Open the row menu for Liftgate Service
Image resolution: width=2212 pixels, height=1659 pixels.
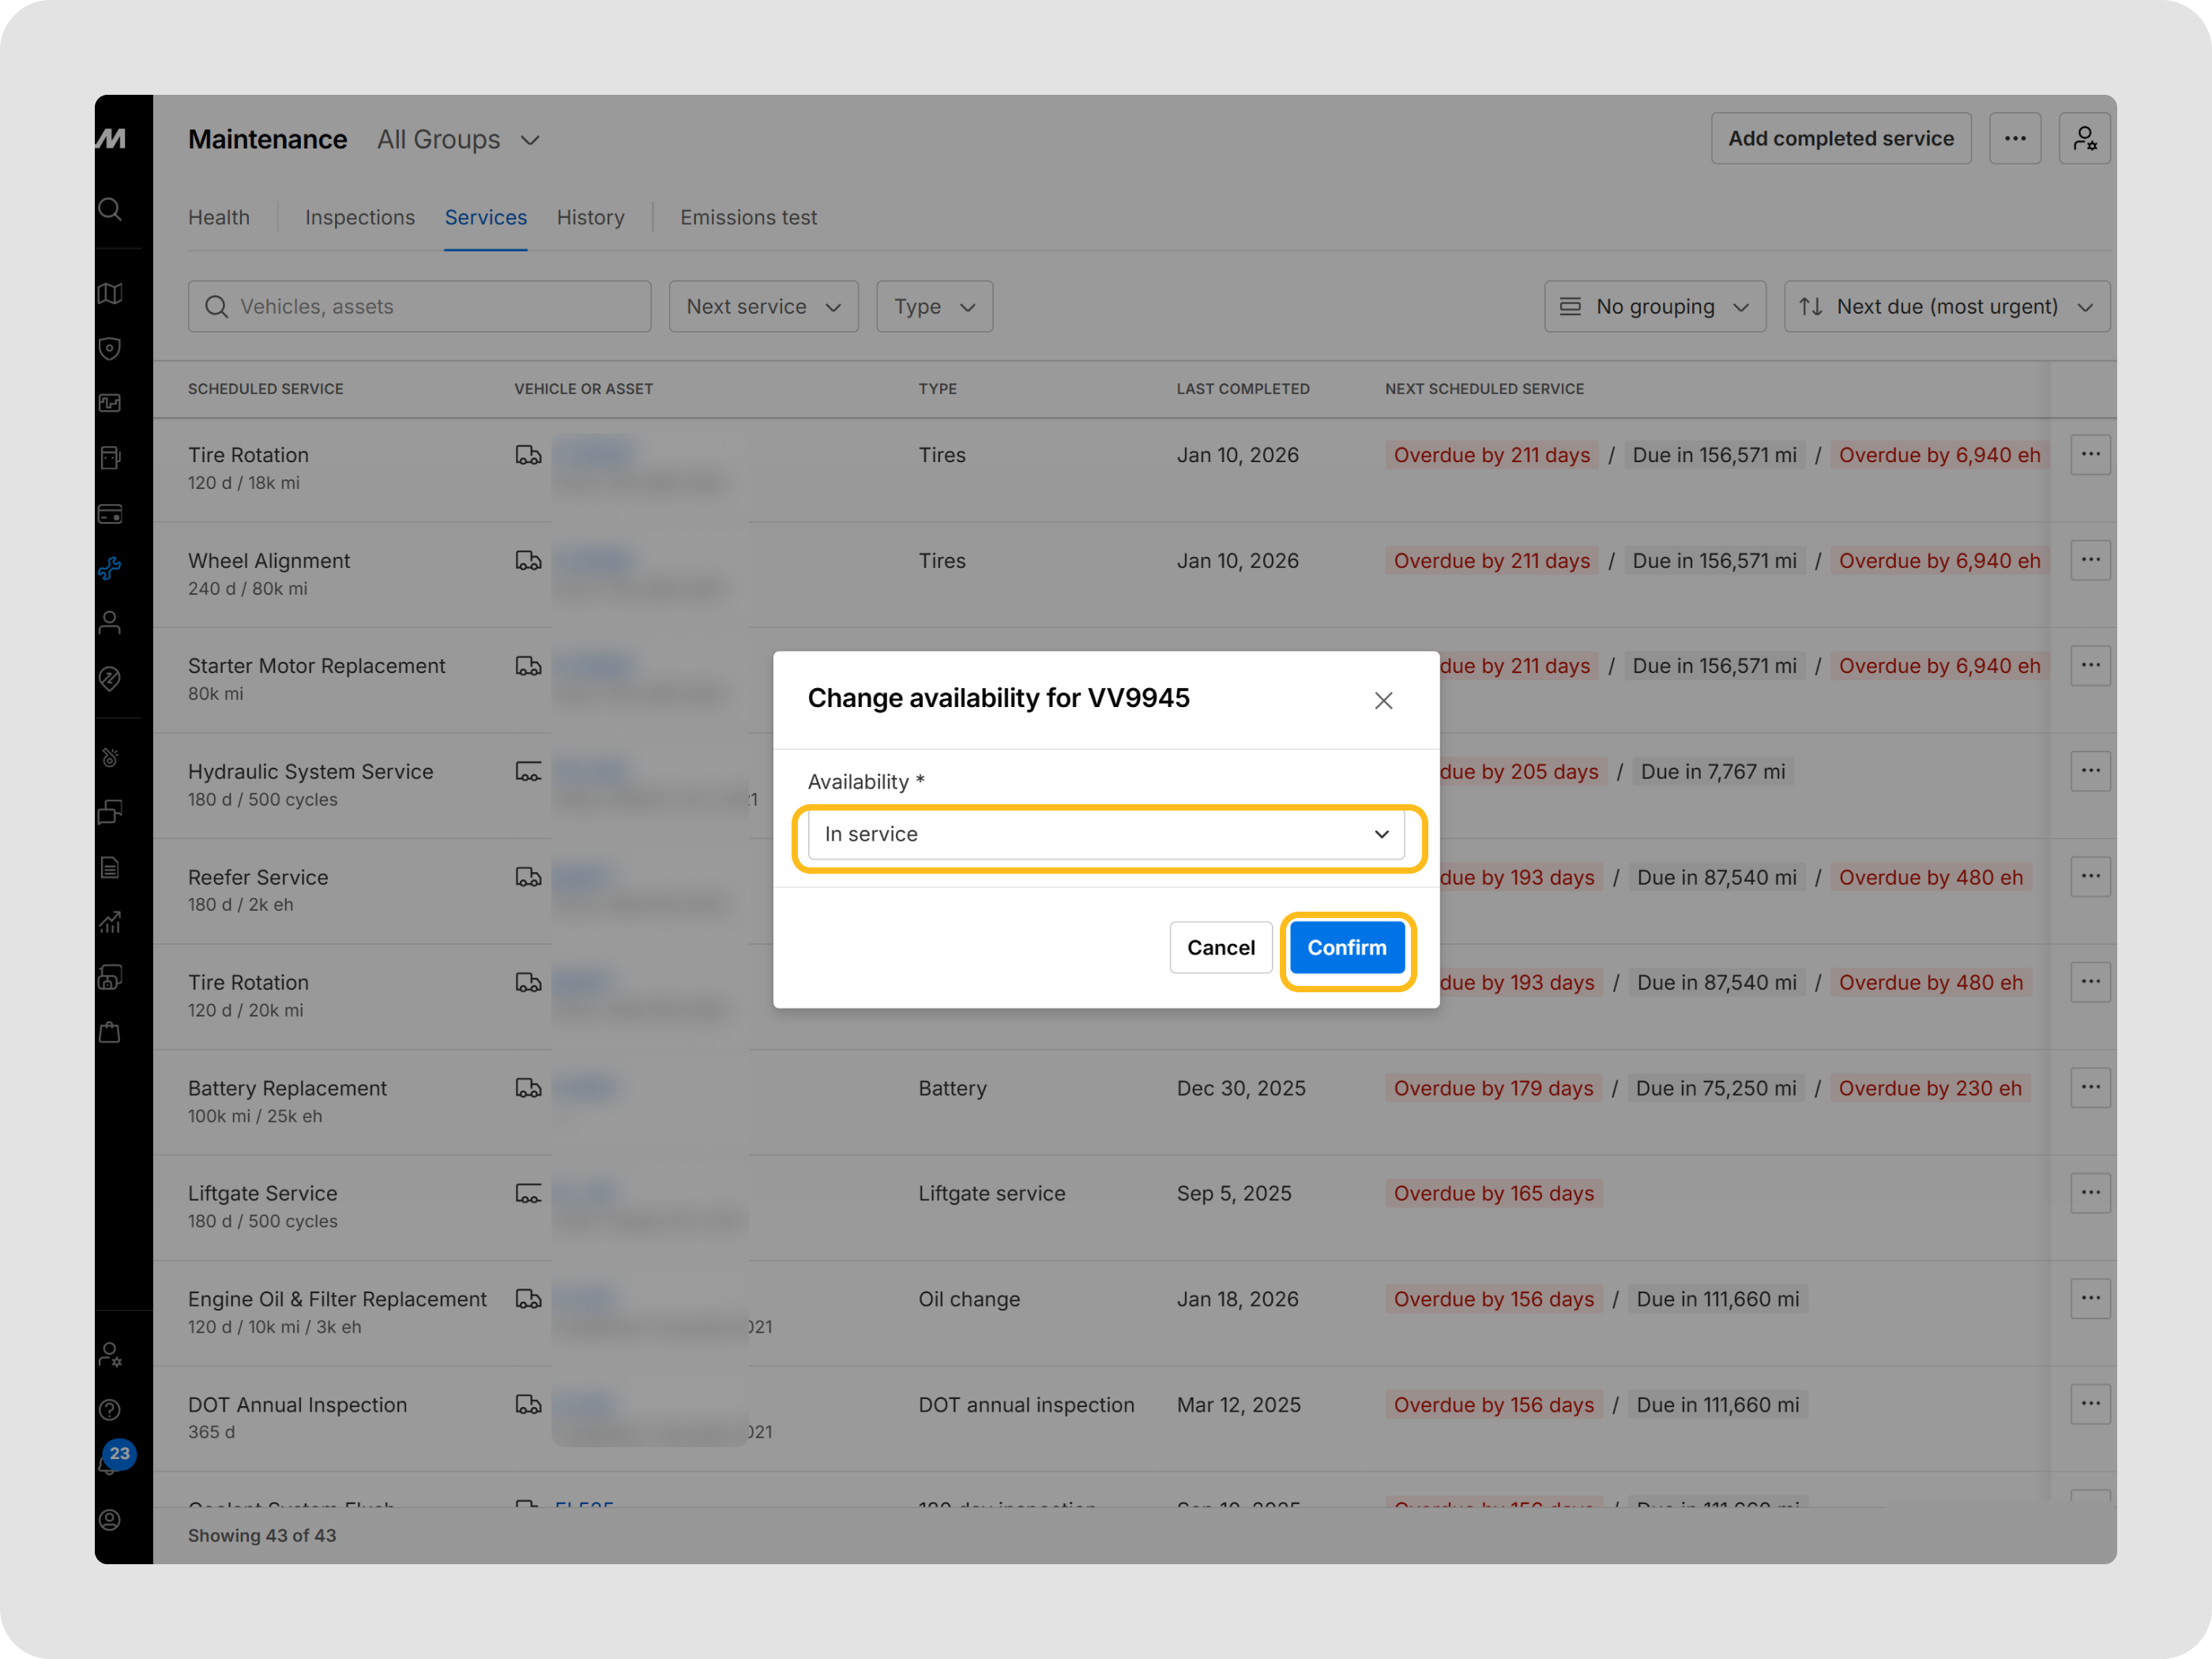click(x=2090, y=1193)
